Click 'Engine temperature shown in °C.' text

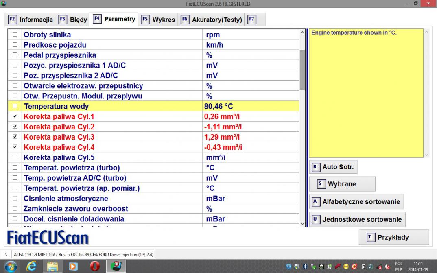pyautogui.click(x=354, y=33)
